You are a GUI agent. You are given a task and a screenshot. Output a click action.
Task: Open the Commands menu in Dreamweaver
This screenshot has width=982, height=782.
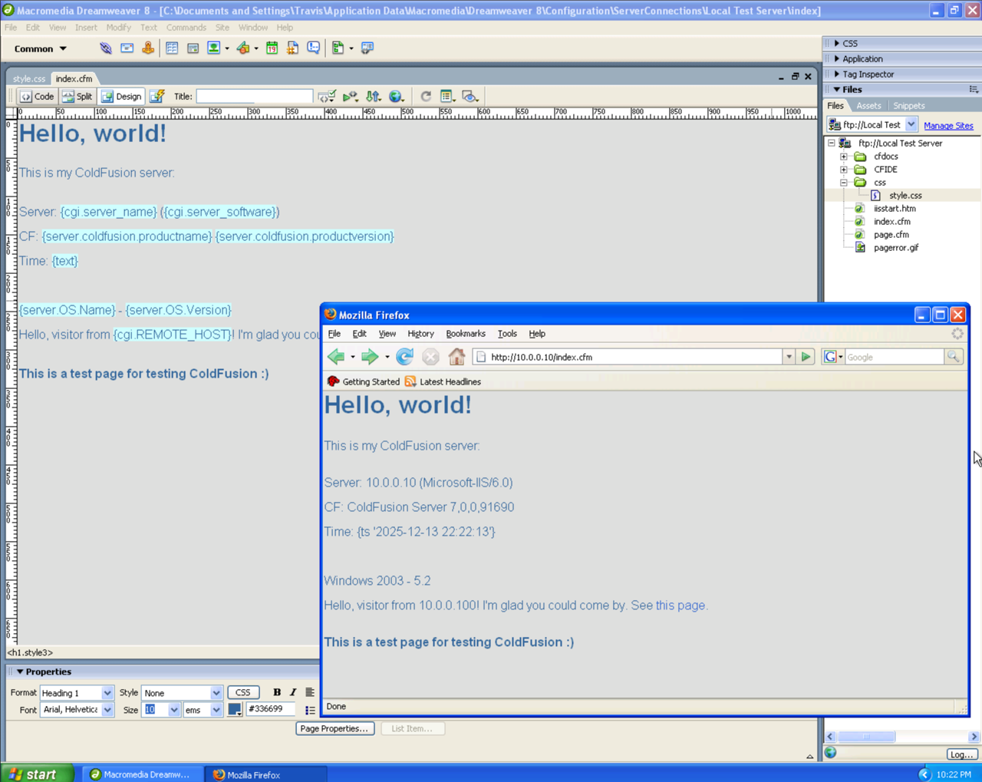[186, 27]
